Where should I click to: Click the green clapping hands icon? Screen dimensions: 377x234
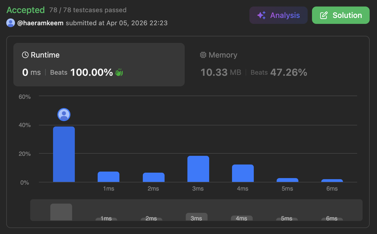coord(119,72)
